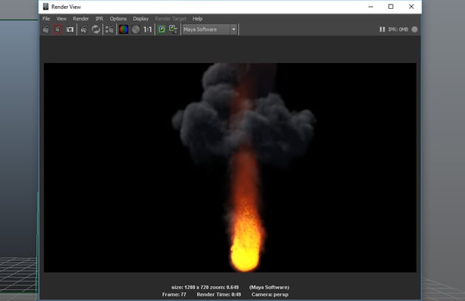Click the 'Render Time: 0:49' text
This screenshot has height=301, width=465.
pyautogui.click(x=219, y=294)
